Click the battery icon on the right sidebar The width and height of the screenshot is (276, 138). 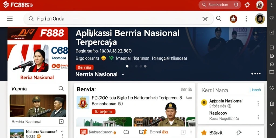272,103
